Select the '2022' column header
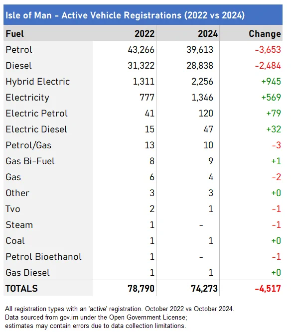Image resolution: width=293 pixels, height=332 pixels. click(x=145, y=34)
